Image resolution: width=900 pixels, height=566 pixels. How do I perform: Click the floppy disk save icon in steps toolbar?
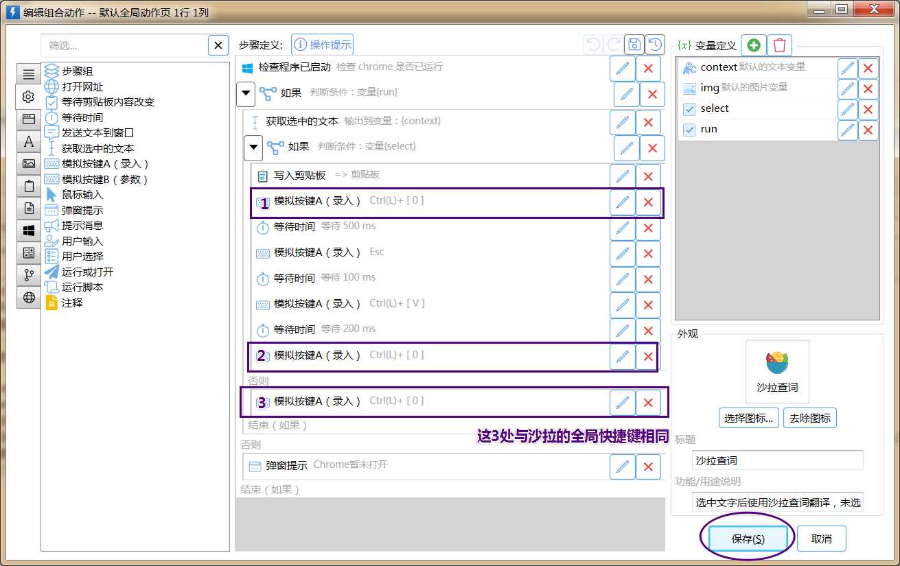(634, 45)
